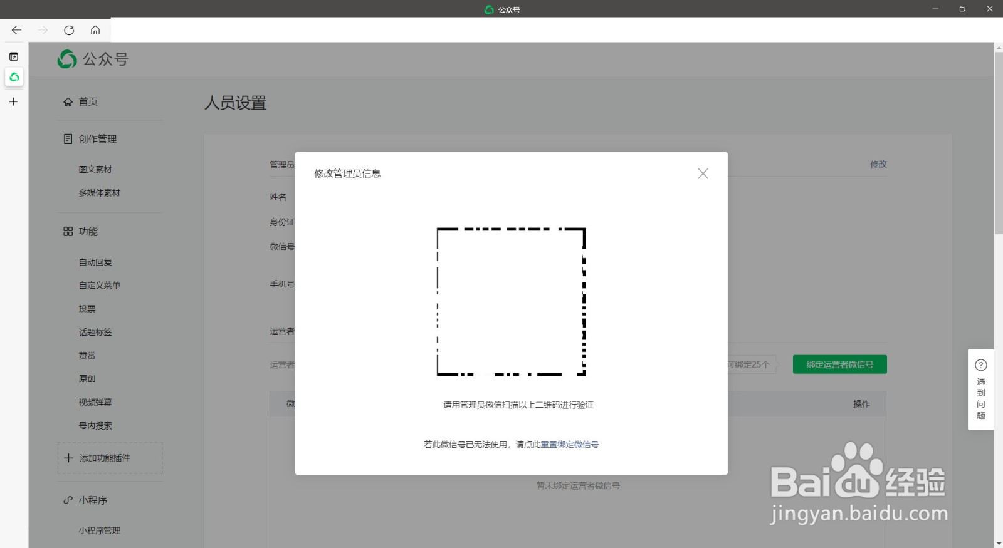This screenshot has width=1003, height=548.
Task: Select 原创 in the sidebar
Action: click(87, 378)
